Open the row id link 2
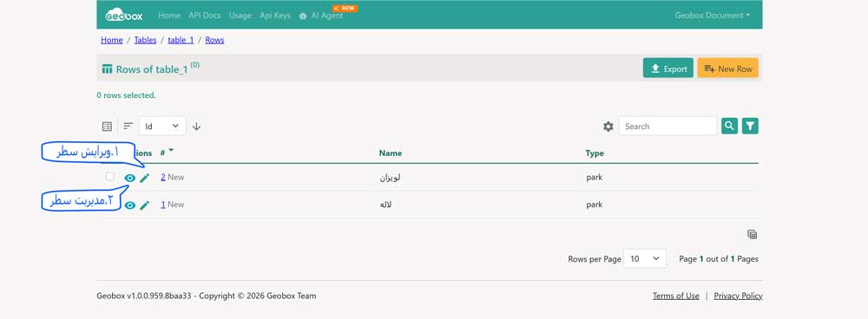The width and height of the screenshot is (868, 319). [x=163, y=178]
